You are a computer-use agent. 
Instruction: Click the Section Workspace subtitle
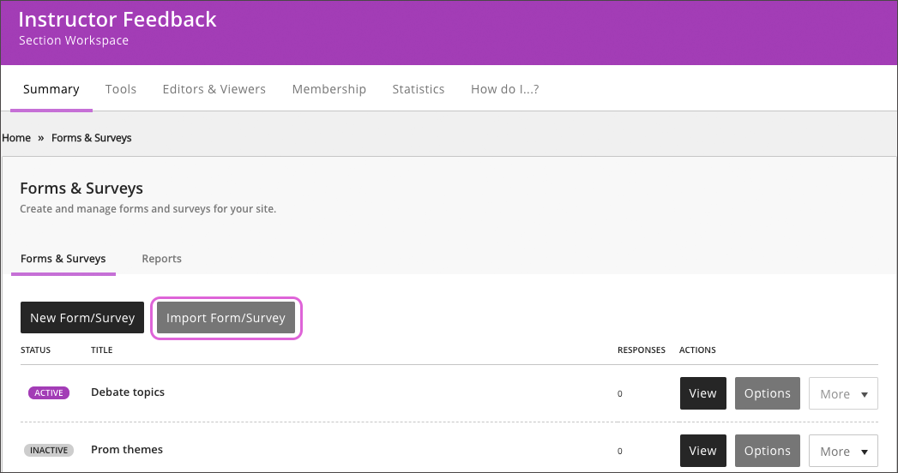coord(73,40)
